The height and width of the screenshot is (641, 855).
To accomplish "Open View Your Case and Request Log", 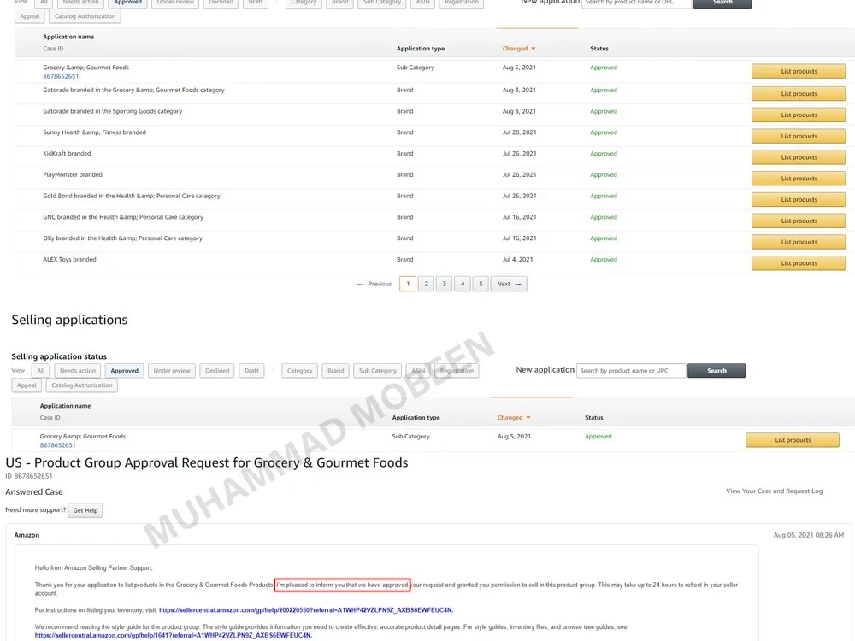I will 774,491.
